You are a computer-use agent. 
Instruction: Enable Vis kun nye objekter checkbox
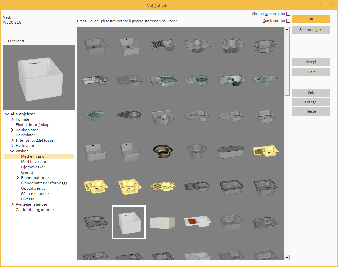288,14
